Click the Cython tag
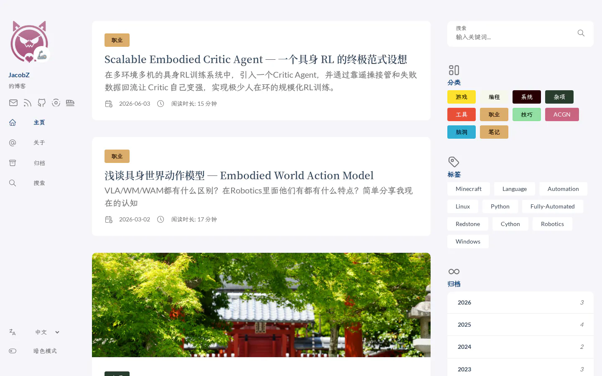Image resolution: width=602 pixels, height=376 pixels. [510, 224]
